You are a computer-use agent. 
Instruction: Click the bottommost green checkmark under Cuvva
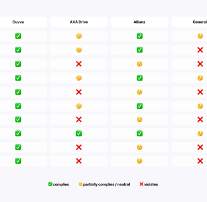click(x=18, y=161)
